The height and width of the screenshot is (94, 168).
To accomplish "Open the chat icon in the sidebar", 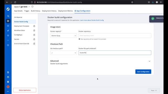I will (x=8, y=82).
